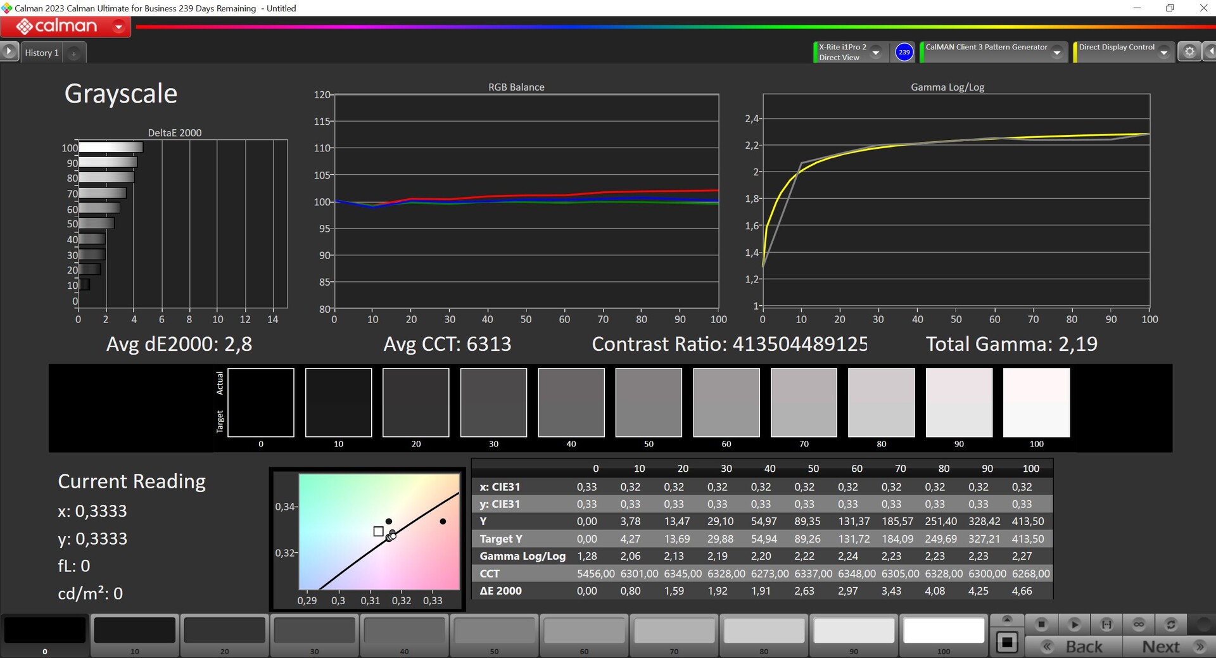Click the up arrow above the pattern window icon

1007,619
